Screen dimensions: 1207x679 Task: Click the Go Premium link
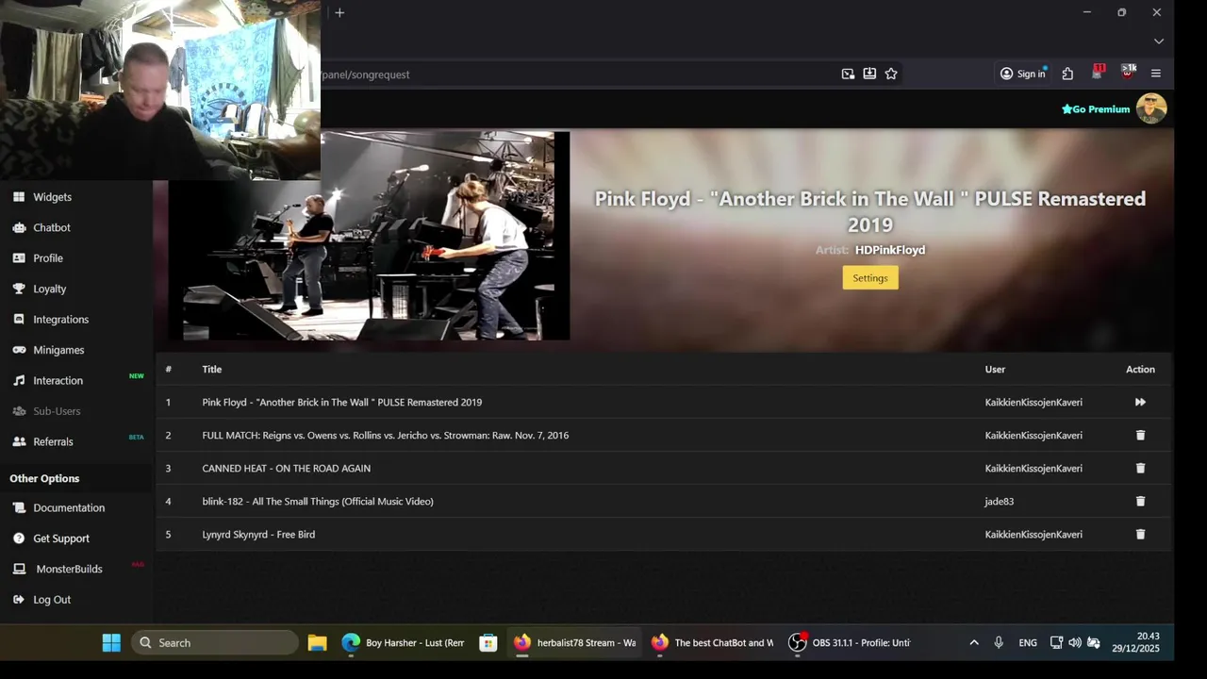coord(1096,109)
